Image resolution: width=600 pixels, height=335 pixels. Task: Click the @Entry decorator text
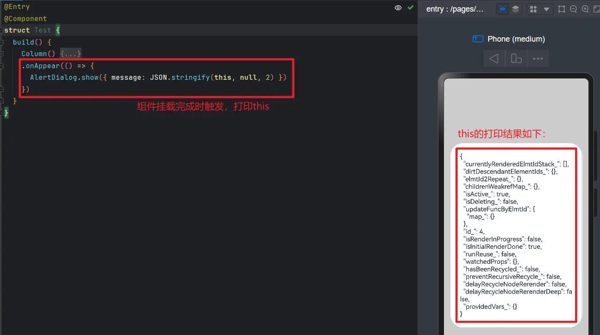(17, 7)
